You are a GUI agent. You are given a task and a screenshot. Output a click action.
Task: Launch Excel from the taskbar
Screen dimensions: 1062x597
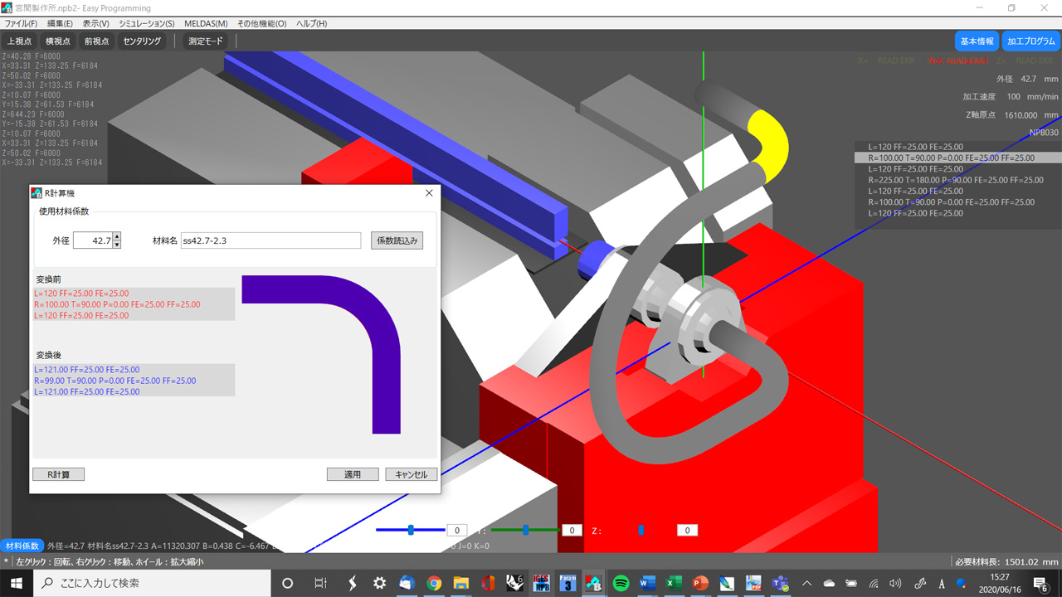pyautogui.click(x=674, y=583)
